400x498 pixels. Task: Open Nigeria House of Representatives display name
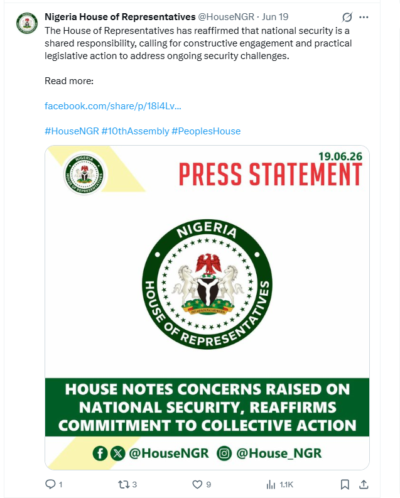point(120,17)
